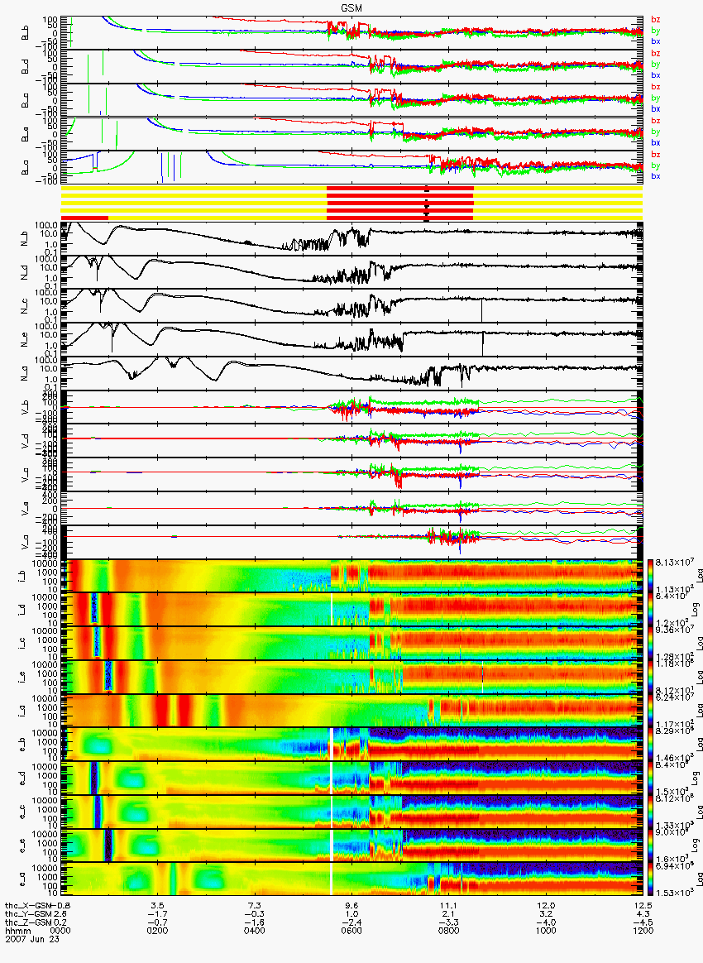Image resolution: width=703 pixels, height=963 pixels.
Task: Click the N_e axis label
Action: [x=25, y=339]
